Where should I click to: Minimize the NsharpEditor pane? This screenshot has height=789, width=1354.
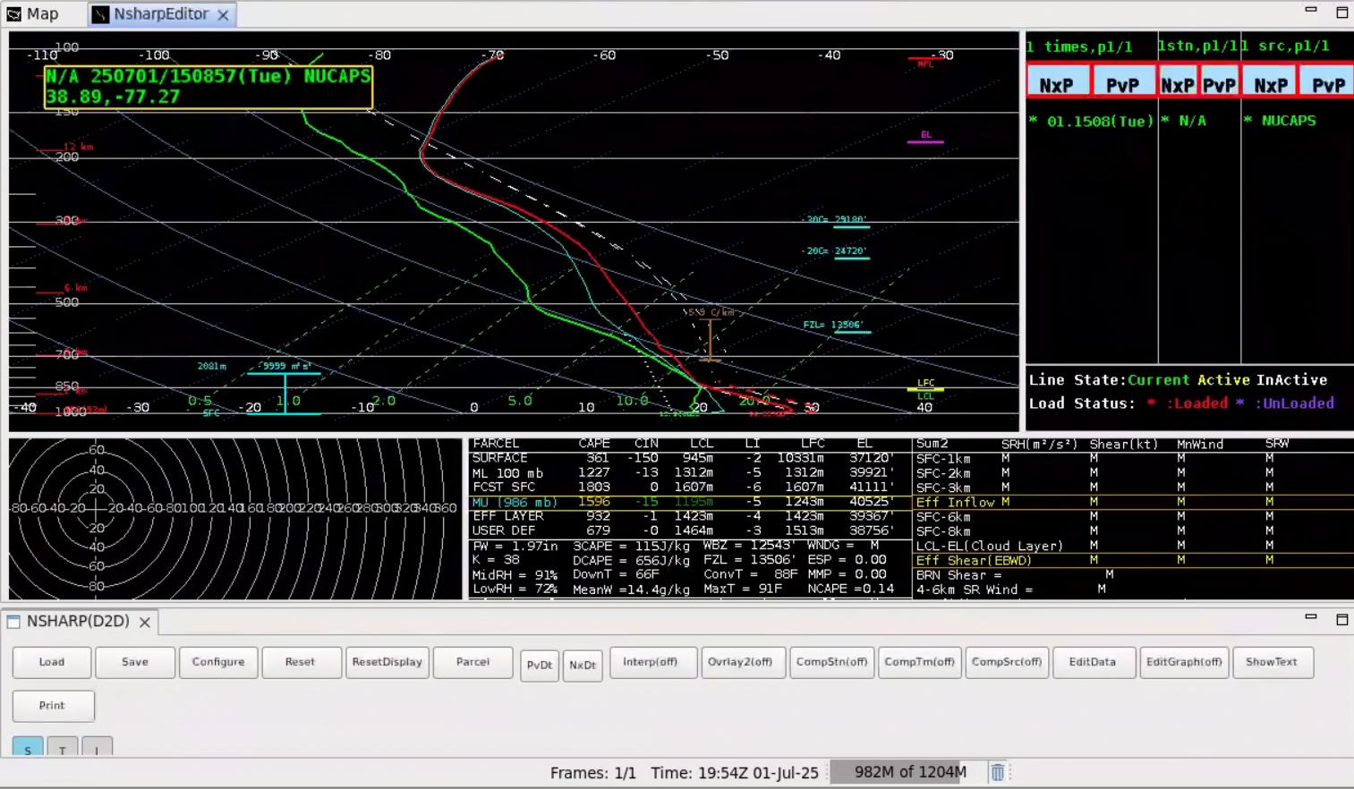click(x=1311, y=11)
